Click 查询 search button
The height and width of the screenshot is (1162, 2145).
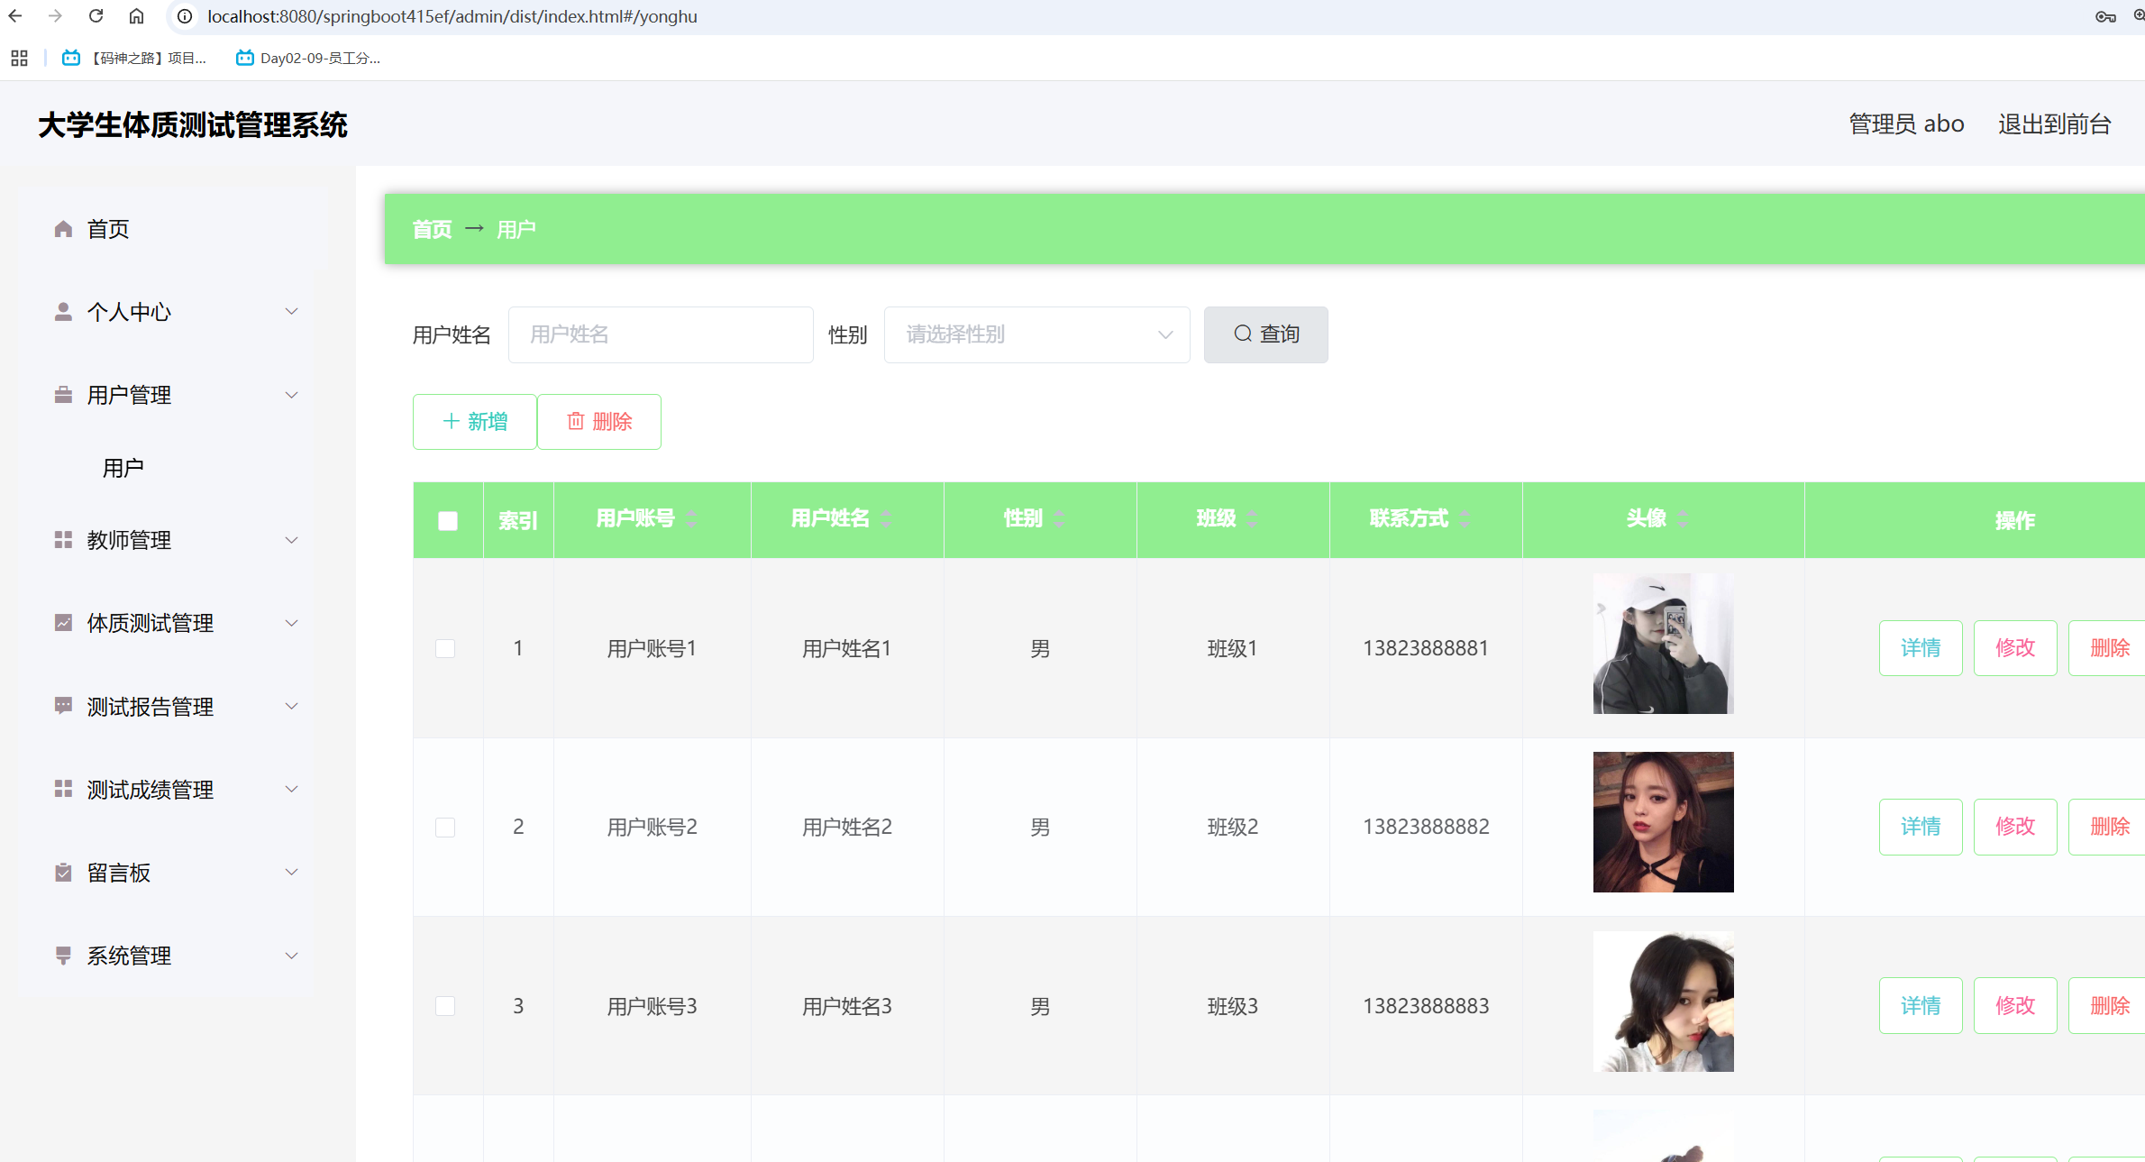(1265, 334)
